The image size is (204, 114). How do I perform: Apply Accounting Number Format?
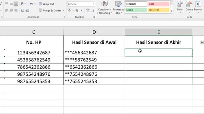tap(69, 10)
